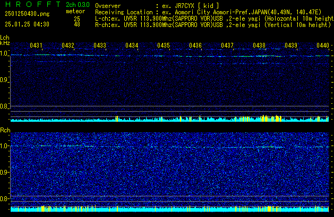This screenshot has height=217, width=334.
Task: Click the Lch cyan signal level graph
Action: pyautogui.click(x=169, y=119)
